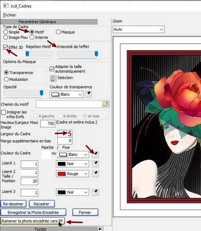The height and width of the screenshot is (231, 201).
Task: Use eyedropper for Liseré 2 color
Action: (x=95, y=174)
